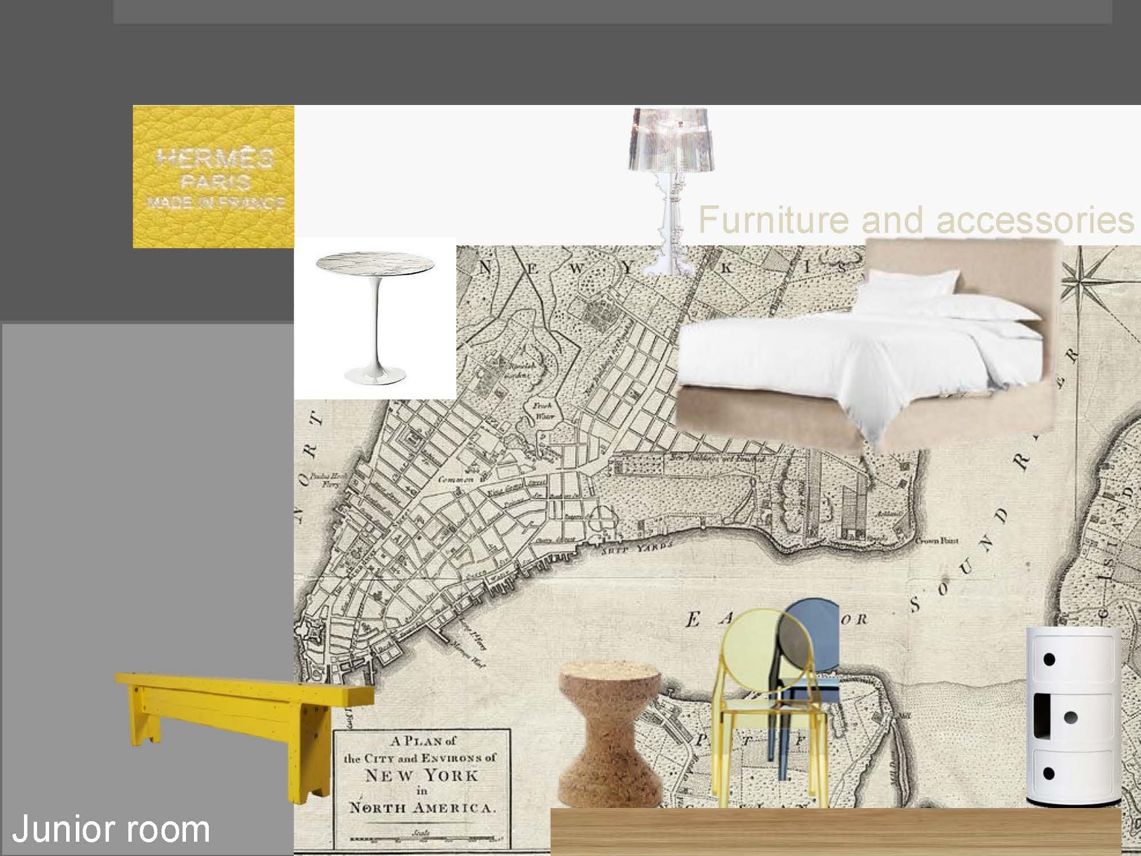Screen dimensions: 1141x856
Task: Select the marble tulip side table
Action: [376, 318]
